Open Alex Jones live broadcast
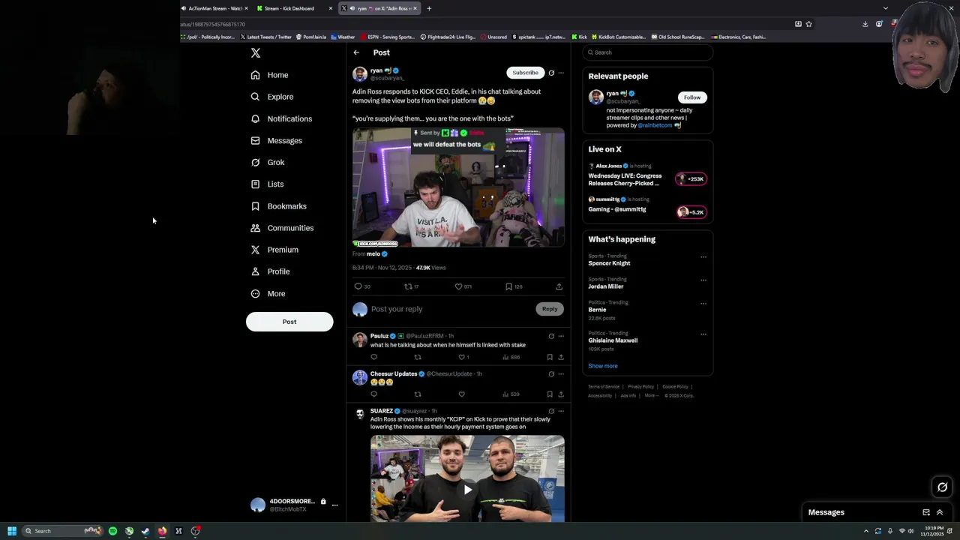 646,175
